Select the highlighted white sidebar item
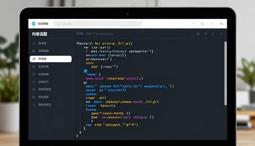The height and width of the screenshot is (146, 255). click(x=51, y=59)
